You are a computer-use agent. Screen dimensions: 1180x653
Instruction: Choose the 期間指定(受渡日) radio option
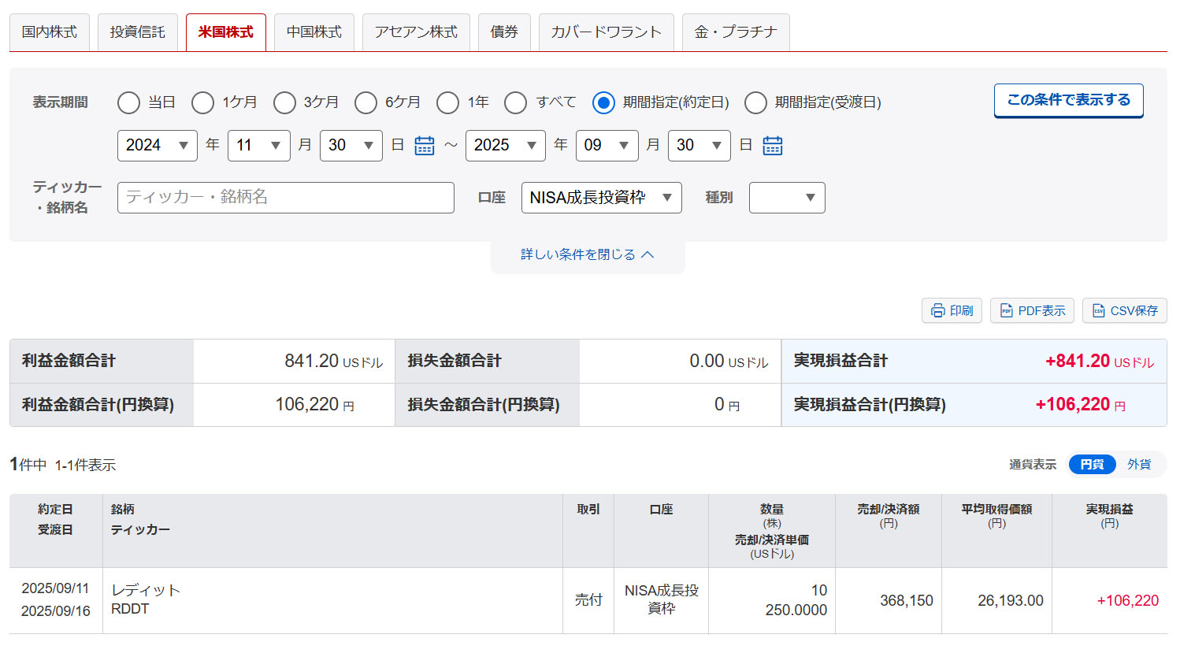pos(755,102)
